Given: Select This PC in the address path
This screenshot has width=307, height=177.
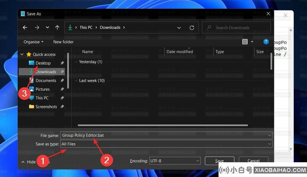Looking at the screenshot, I should point(86,27).
